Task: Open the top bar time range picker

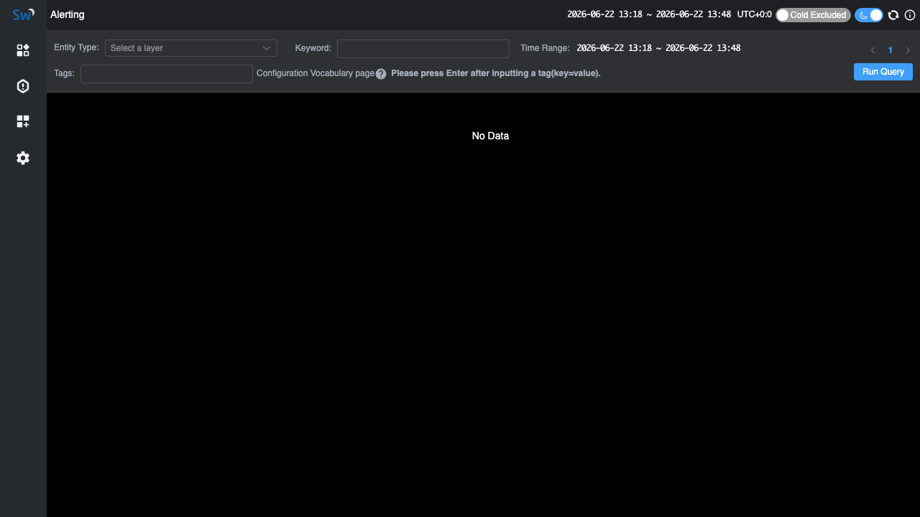Action: tap(649, 14)
